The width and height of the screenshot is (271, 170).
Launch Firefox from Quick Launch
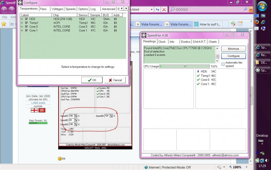[257, 22]
